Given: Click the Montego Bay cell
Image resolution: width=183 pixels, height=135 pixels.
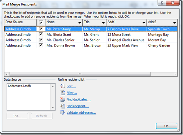Looking at the screenshot, I should pos(162,34).
